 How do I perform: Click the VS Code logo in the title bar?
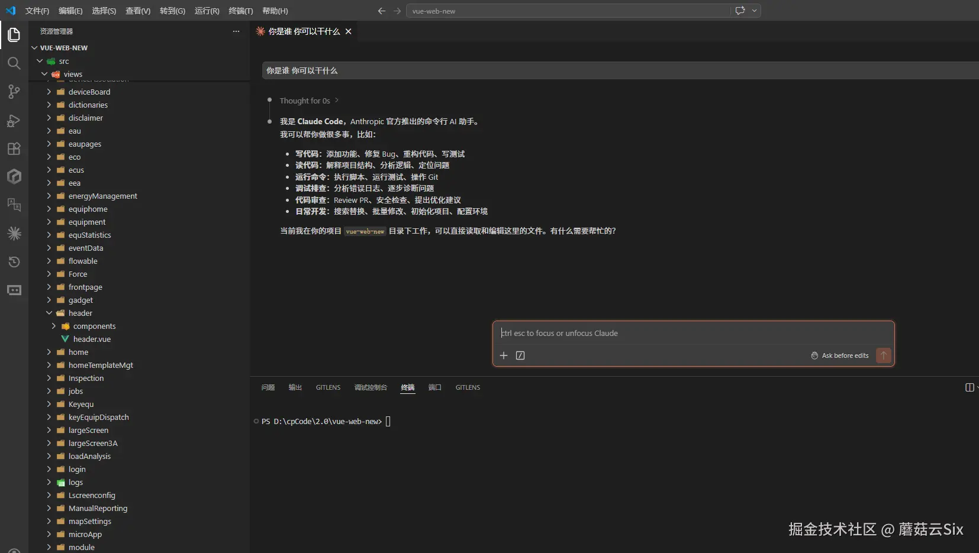click(11, 11)
